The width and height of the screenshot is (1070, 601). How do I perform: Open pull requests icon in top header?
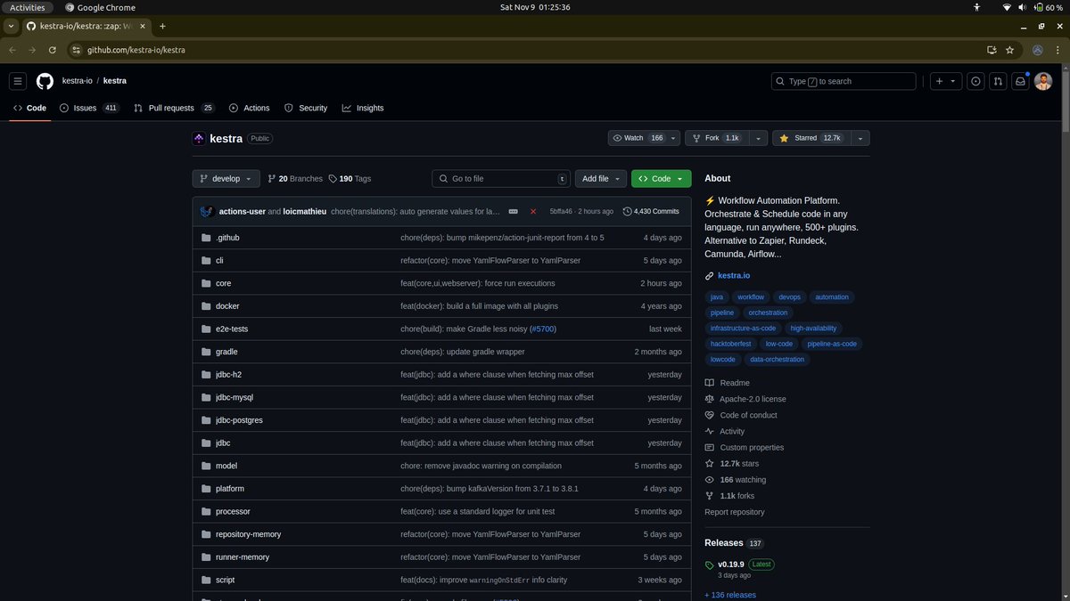998,81
